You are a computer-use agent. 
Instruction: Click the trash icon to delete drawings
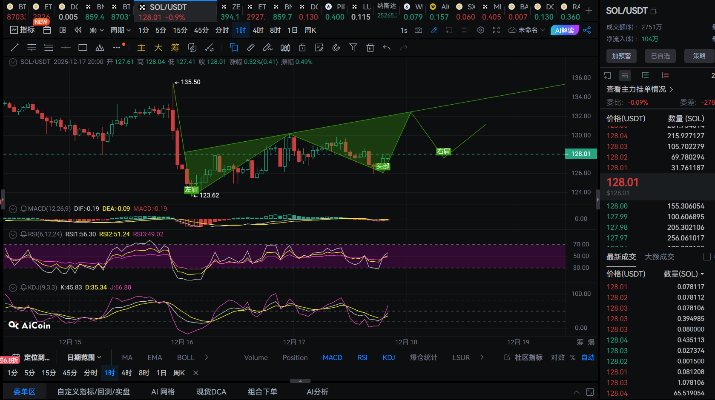tap(370, 48)
